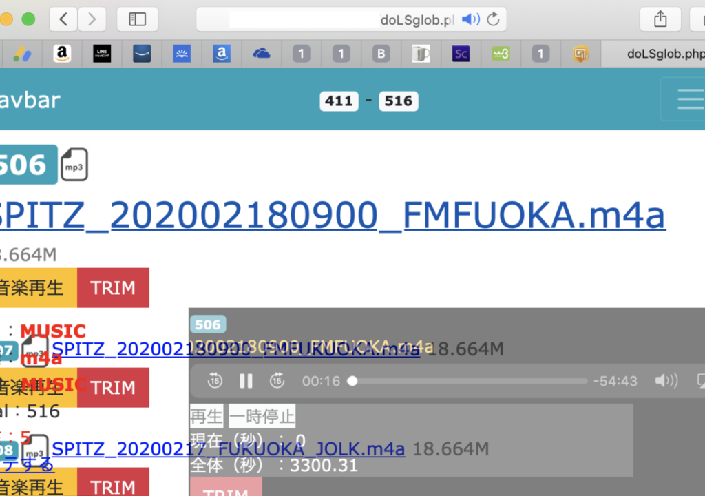Open the blue sunrise icon tab
Viewport: 705px width, 496px height.
tap(182, 54)
